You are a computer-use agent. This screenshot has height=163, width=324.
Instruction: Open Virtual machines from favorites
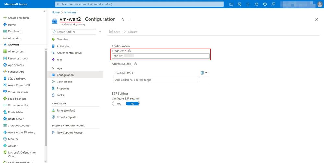click(x=18, y=92)
